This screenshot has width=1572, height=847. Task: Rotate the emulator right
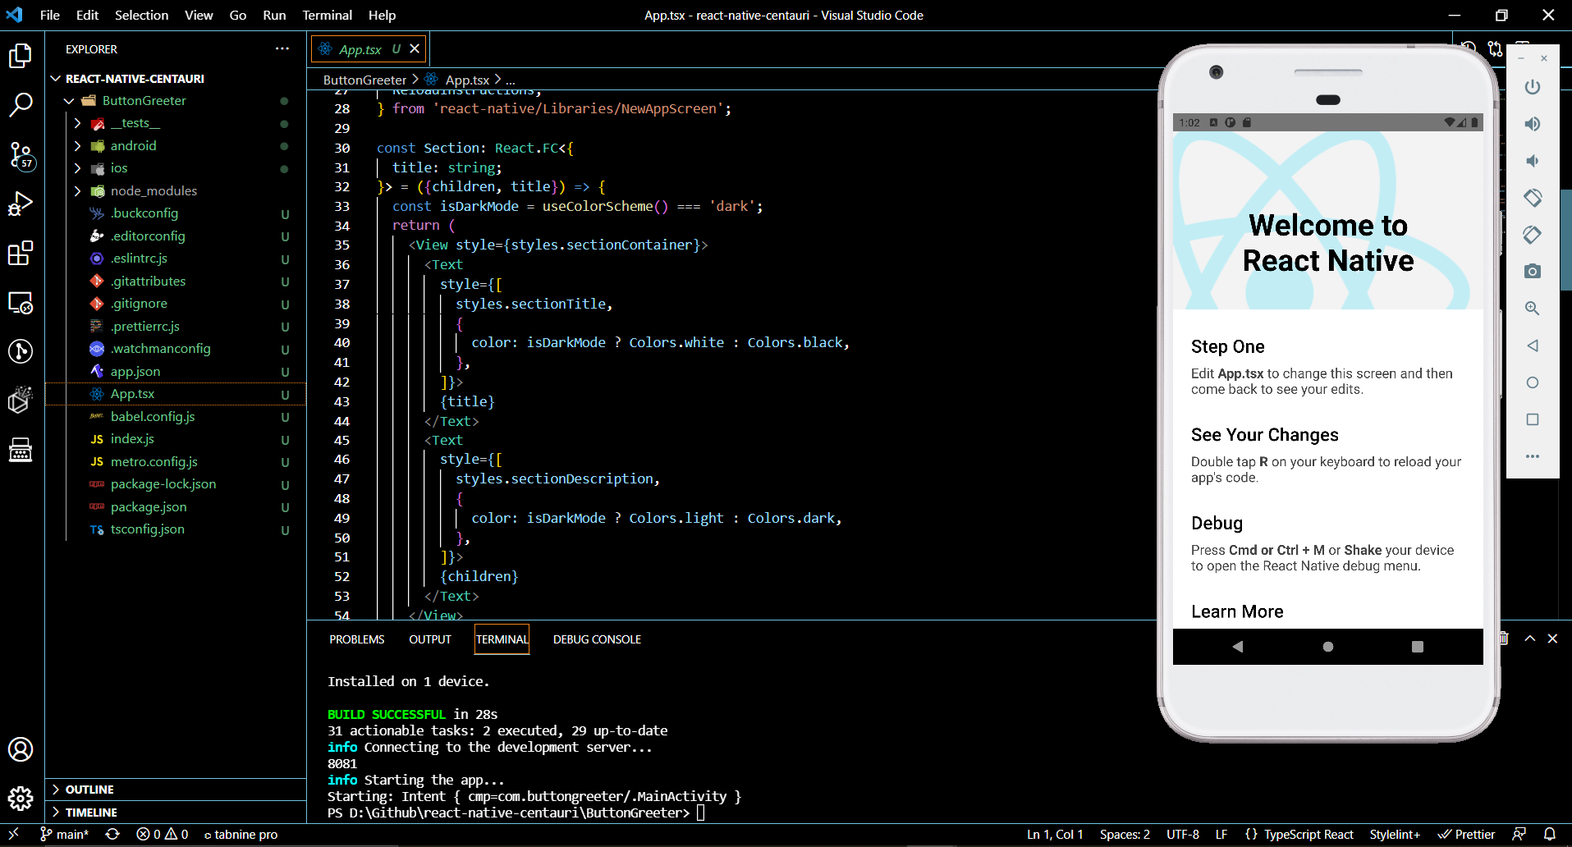click(x=1532, y=235)
